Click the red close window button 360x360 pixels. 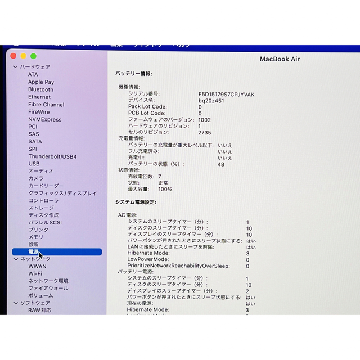(x=13, y=56)
